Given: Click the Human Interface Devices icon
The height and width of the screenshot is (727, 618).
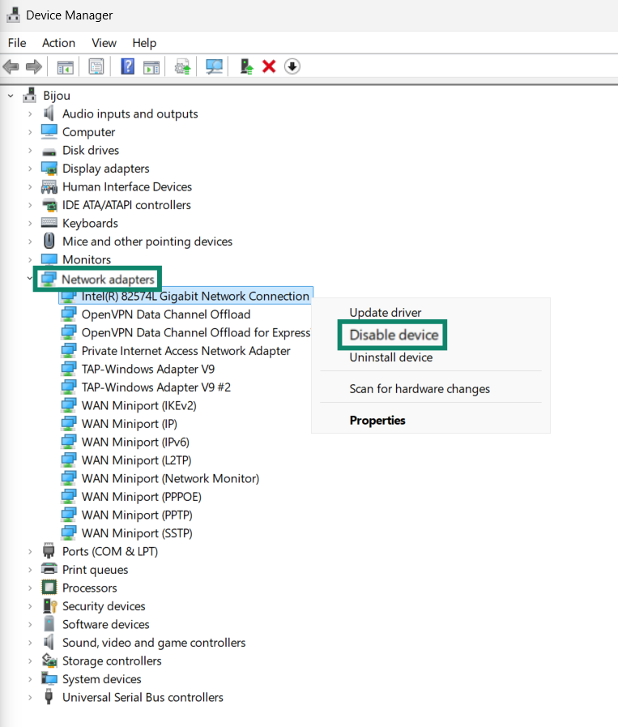Looking at the screenshot, I should pos(49,187).
